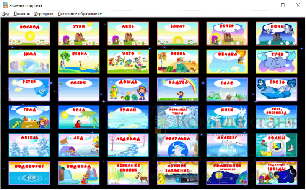Screen dimensions: 306x190
Task: Open the Помощь menu
Action: point(22,14)
